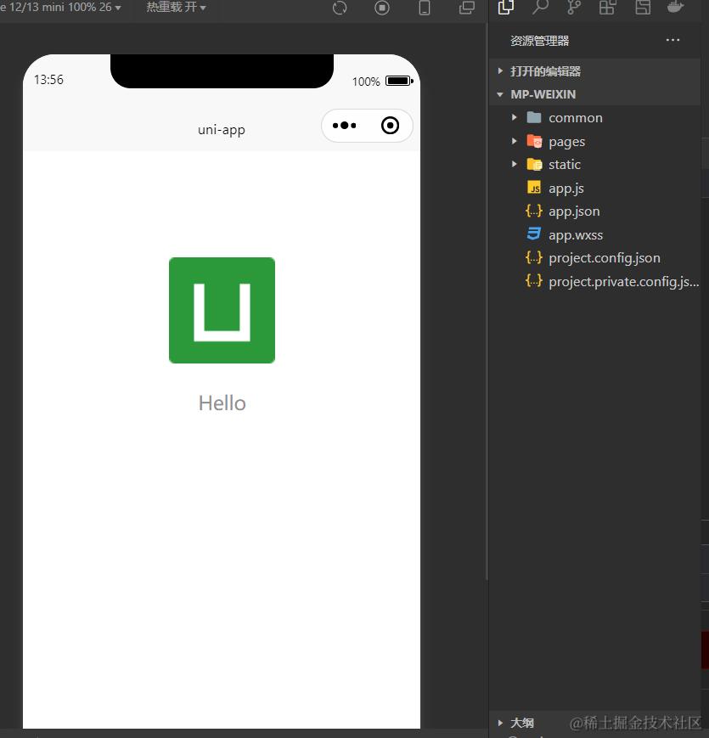Collapse the MP-WEIXIN project section
Image resolution: width=709 pixels, height=738 pixels.
[x=594, y=94]
